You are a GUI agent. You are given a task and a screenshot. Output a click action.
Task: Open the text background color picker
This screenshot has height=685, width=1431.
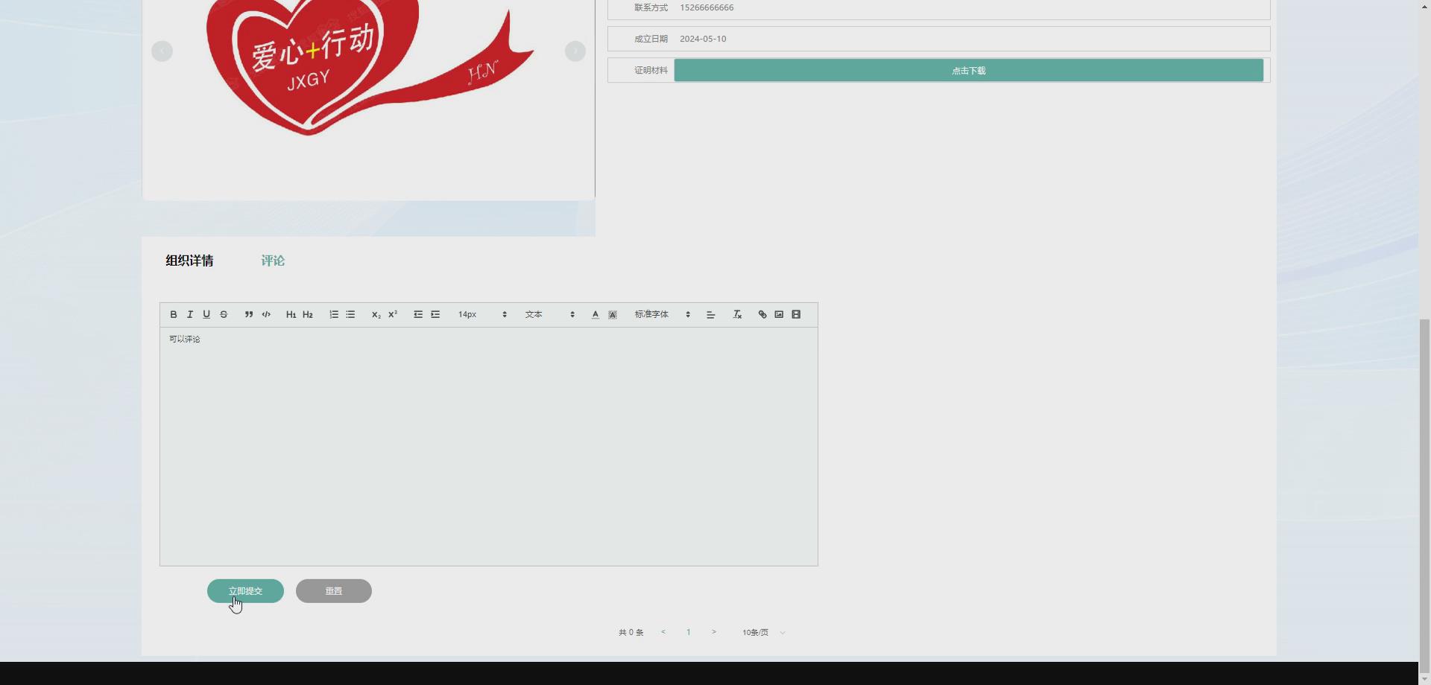(x=613, y=314)
